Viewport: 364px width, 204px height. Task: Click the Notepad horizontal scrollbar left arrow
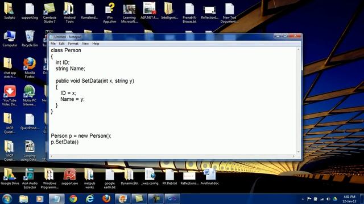(51, 156)
